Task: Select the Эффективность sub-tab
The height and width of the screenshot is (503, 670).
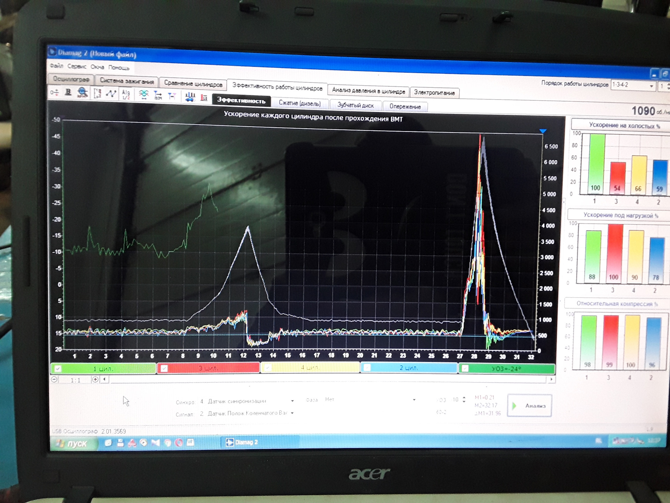Action: pyautogui.click(x=241, y=101)
